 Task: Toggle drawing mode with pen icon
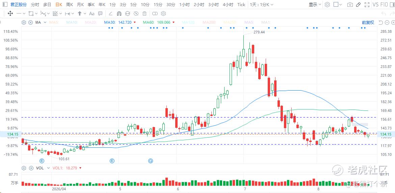point(359,4)
